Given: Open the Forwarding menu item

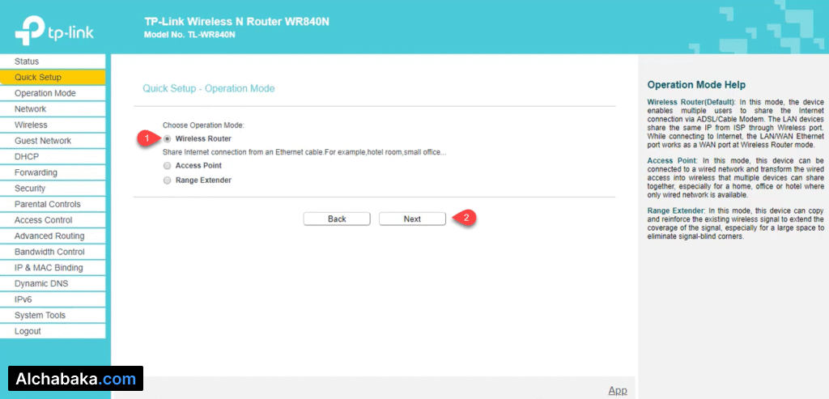Looking at the screenshot, I should click(x=53, y=172).
